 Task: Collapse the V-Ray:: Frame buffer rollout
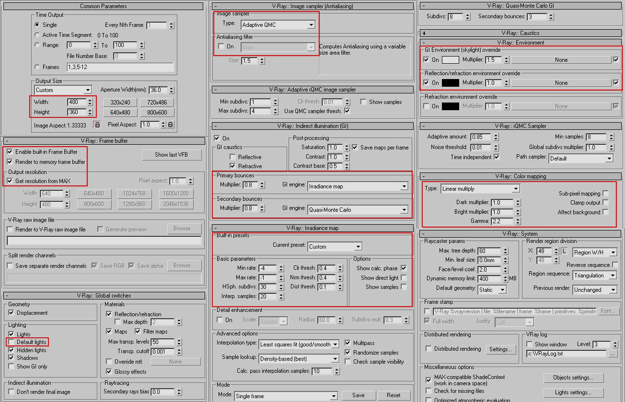pyautogui.click(x=7, y=141)
